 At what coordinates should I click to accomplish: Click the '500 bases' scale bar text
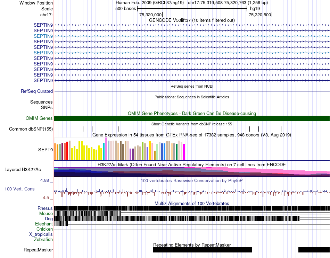point(126,9)
